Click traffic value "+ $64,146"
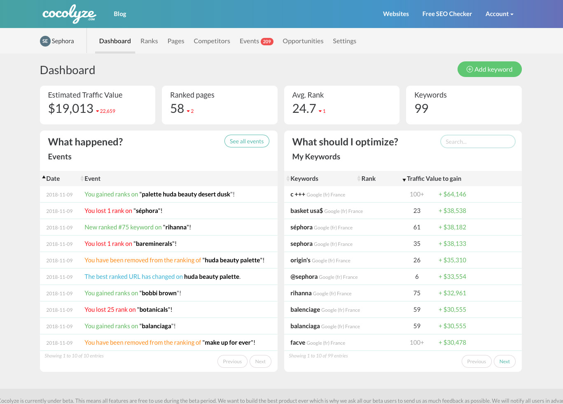Screen dimensions: 563x404 tap(452, 194)
